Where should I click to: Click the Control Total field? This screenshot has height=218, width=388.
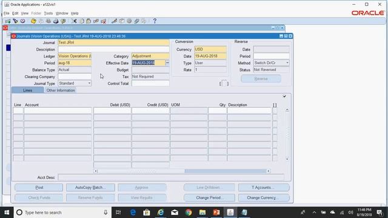(x=150, y=84)
